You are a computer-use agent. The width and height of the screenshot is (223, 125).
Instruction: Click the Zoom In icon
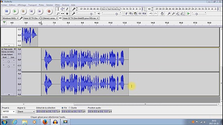[169, 14]
